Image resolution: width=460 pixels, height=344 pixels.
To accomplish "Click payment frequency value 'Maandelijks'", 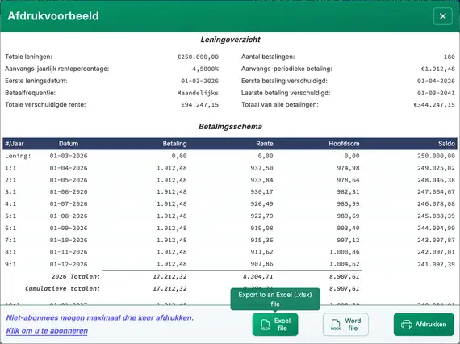I will 198,93.
